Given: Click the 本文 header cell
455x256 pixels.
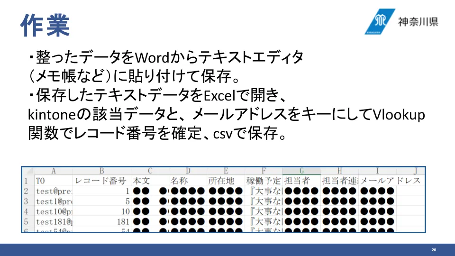Looking at the screenshot, I should (150, 181).
